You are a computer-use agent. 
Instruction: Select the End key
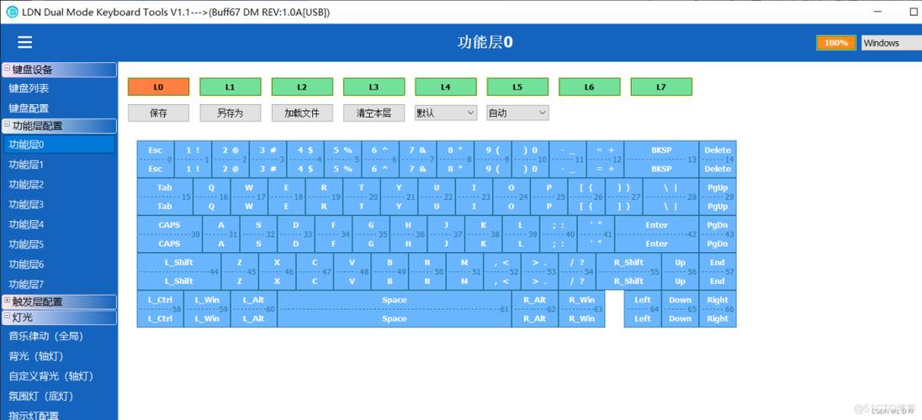click(x=718, y=271)
